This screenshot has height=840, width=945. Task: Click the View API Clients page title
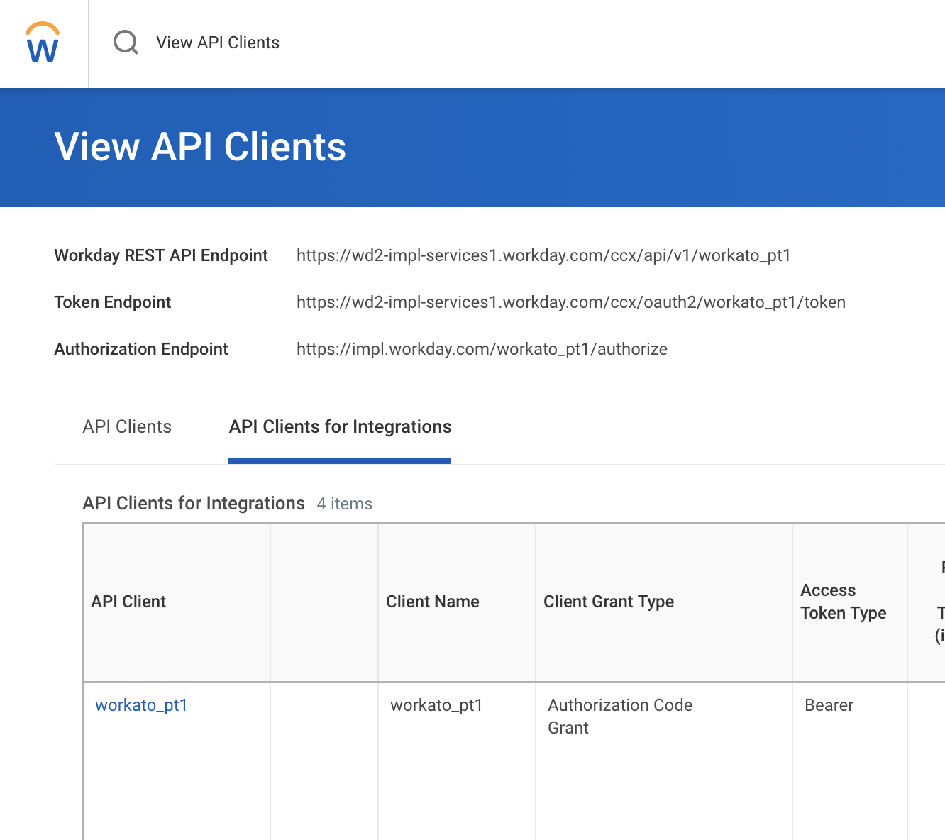[x=201, y=147]
